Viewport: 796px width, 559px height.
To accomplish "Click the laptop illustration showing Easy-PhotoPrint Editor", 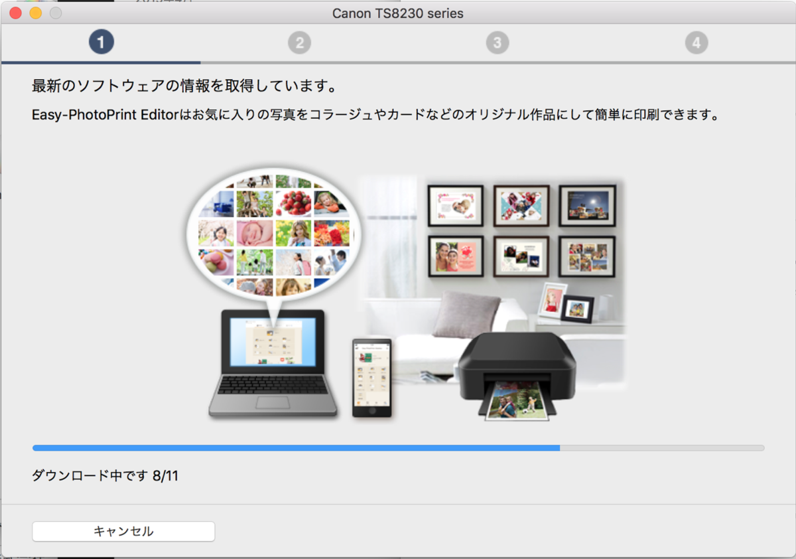I will click(x=274, y=362).
